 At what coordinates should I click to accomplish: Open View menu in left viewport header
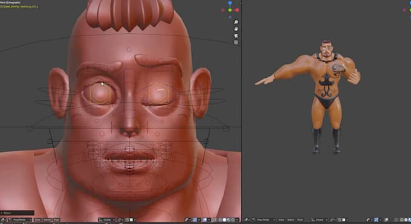click(37, 220)
